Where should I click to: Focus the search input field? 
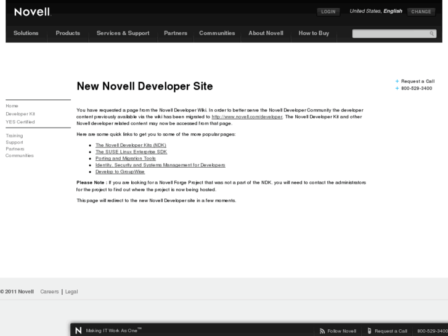click(390, 34)
